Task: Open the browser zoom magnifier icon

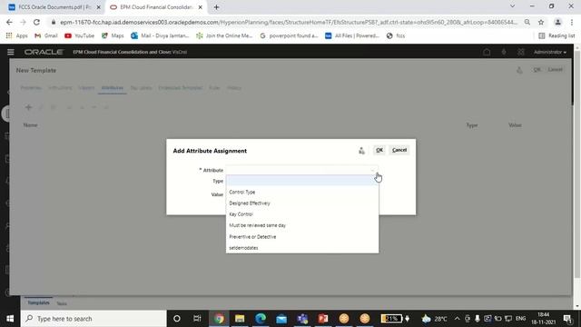Action: coord(527,22)
